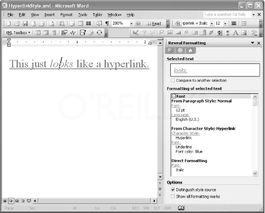This screenshot has width=265, height=213.
Task: Click the Check Box control icon
Action: (x=162, y=33)
